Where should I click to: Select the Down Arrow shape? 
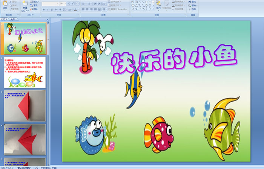coord(150,5)
